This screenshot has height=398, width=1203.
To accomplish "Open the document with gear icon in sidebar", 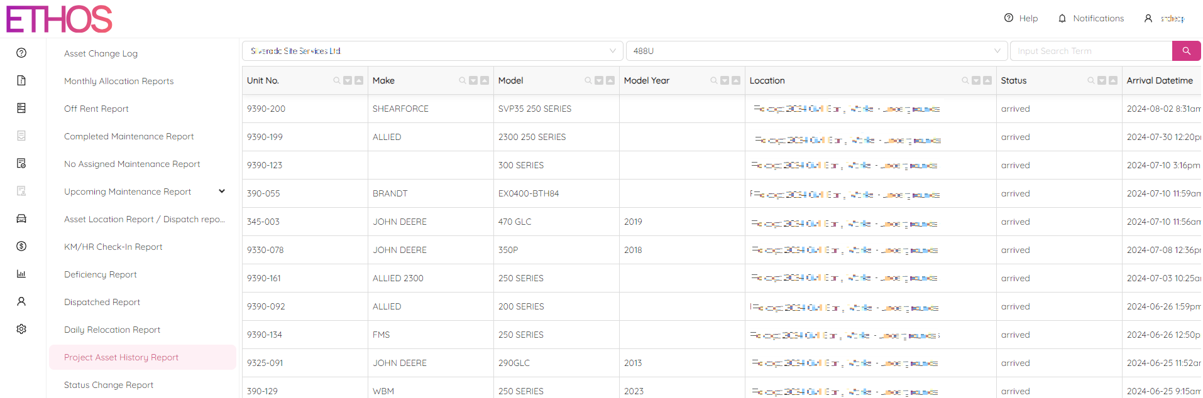I will click(x=21, y=163).
